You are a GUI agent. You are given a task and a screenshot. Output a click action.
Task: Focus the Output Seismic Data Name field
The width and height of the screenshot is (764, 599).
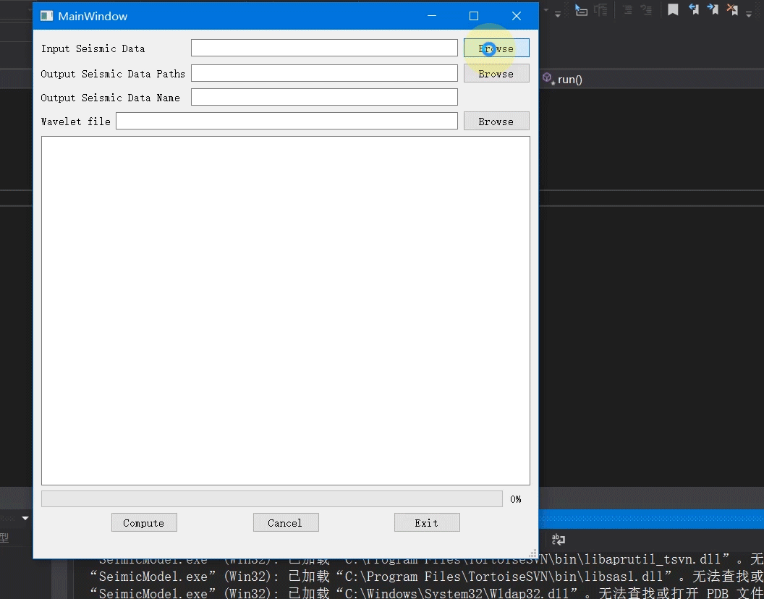324,97
